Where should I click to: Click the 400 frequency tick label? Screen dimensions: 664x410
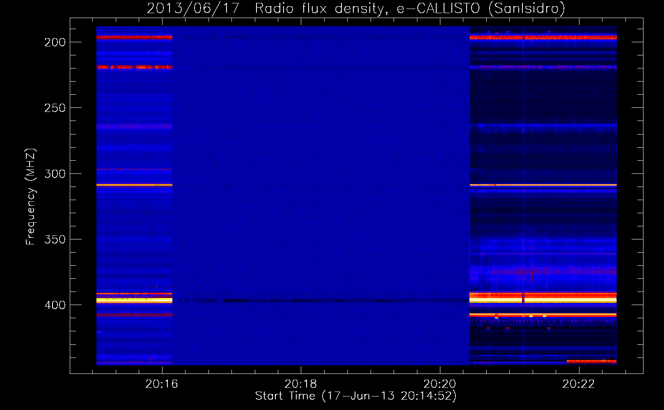coord(55,305)
